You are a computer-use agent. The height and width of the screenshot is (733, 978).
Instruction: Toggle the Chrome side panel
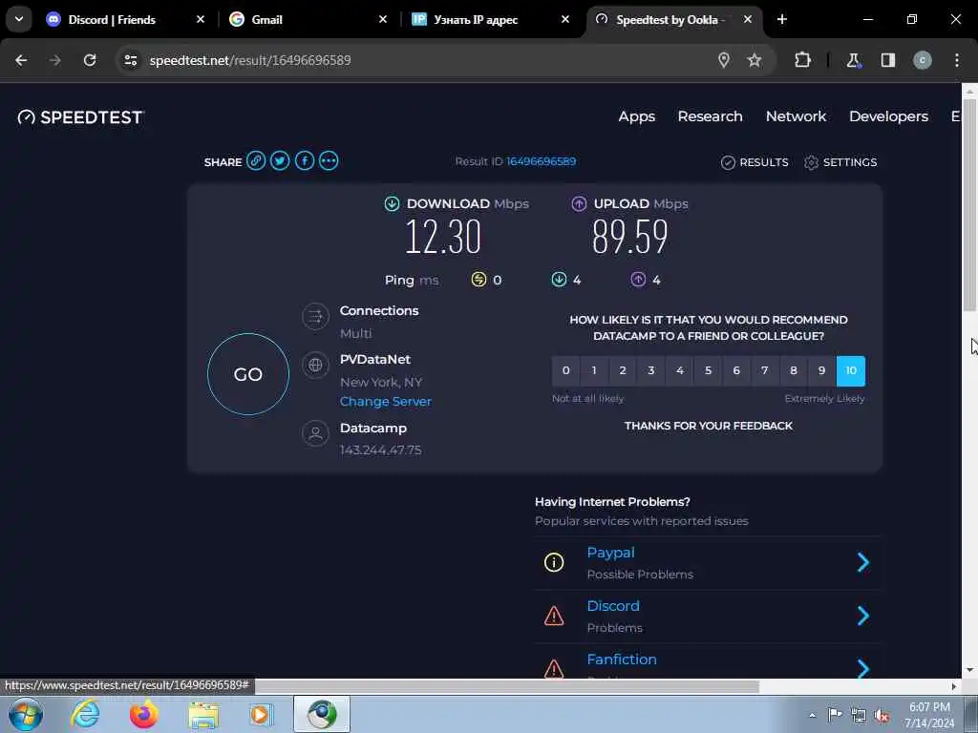[x=888, y=60]
